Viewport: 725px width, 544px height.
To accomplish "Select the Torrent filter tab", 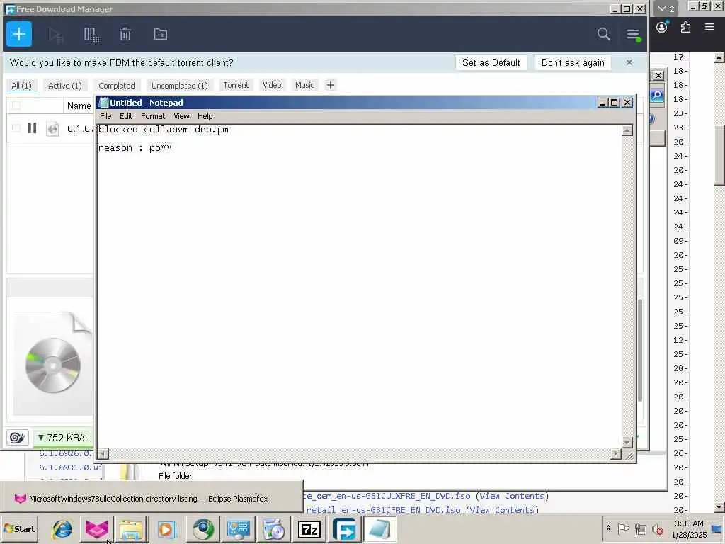I will 236,85.
